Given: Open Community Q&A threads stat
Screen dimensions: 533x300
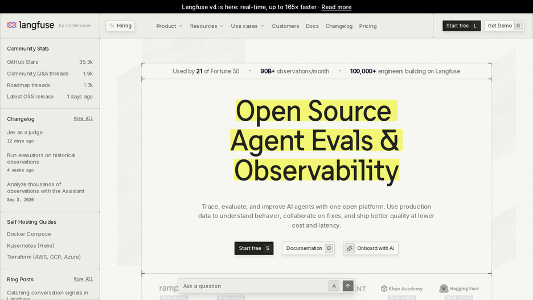Looking at the screenshot, I should 50,73.
